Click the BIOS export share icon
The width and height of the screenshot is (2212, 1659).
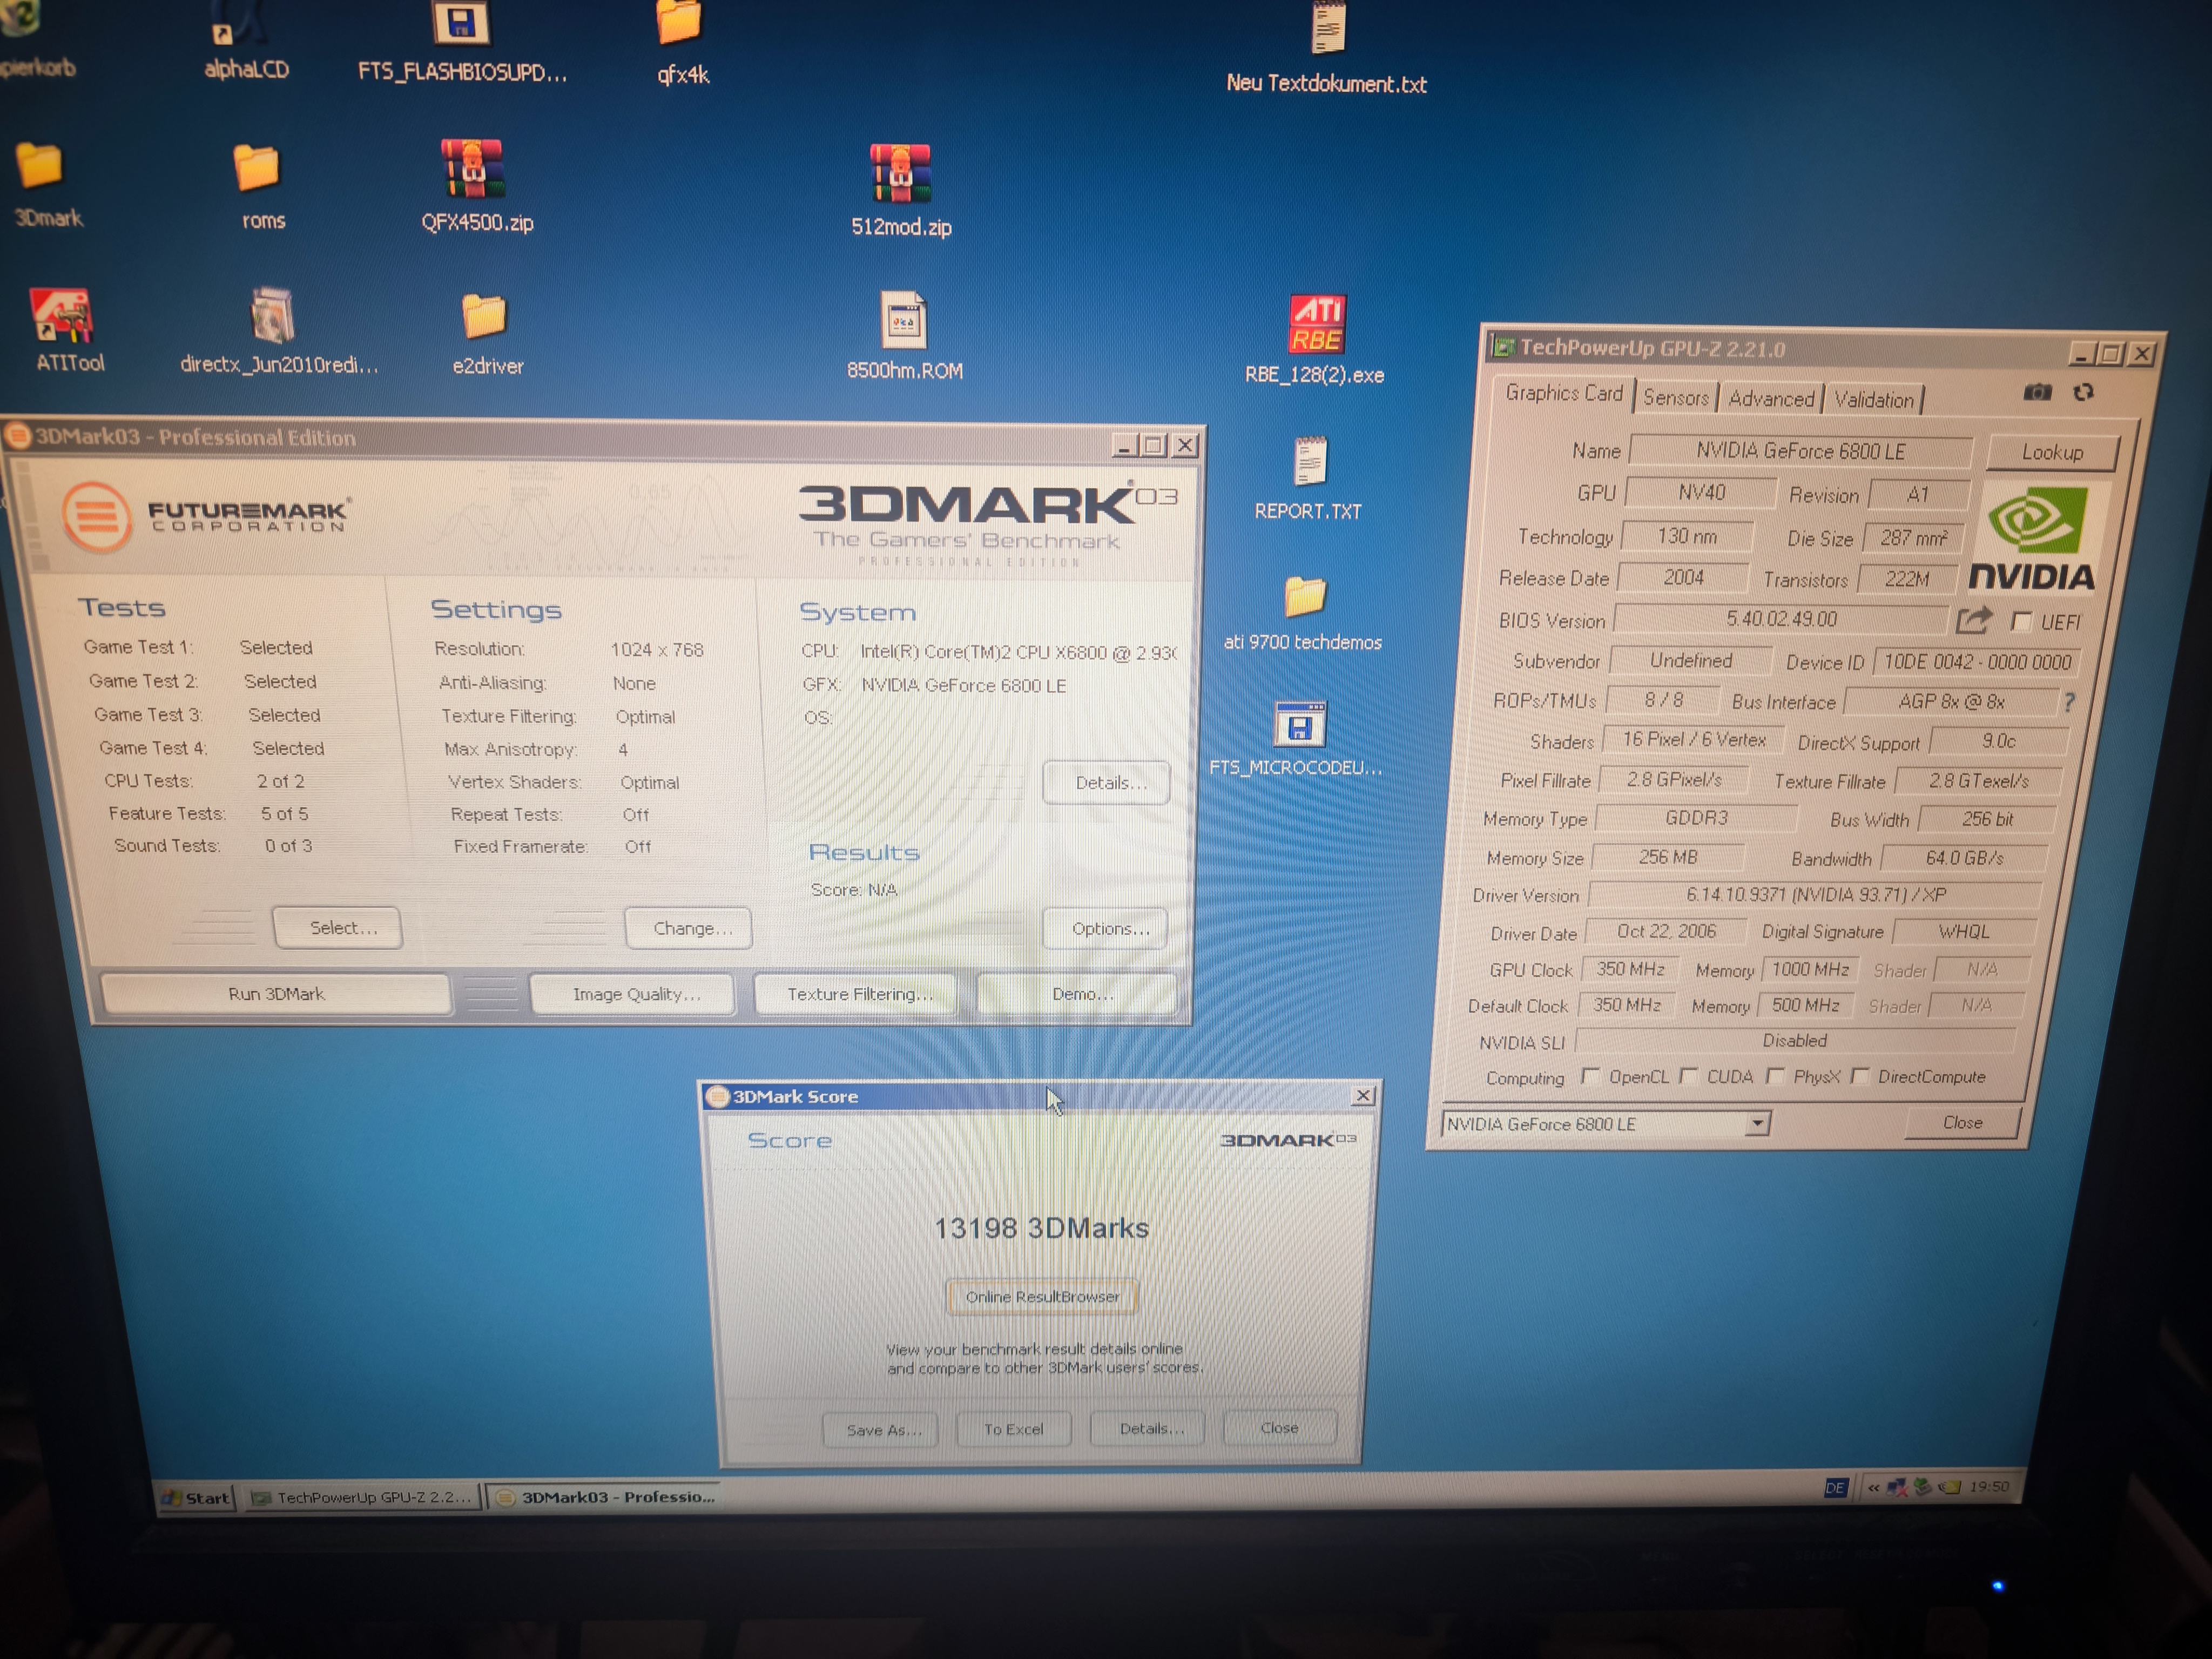coord(1973,620)
